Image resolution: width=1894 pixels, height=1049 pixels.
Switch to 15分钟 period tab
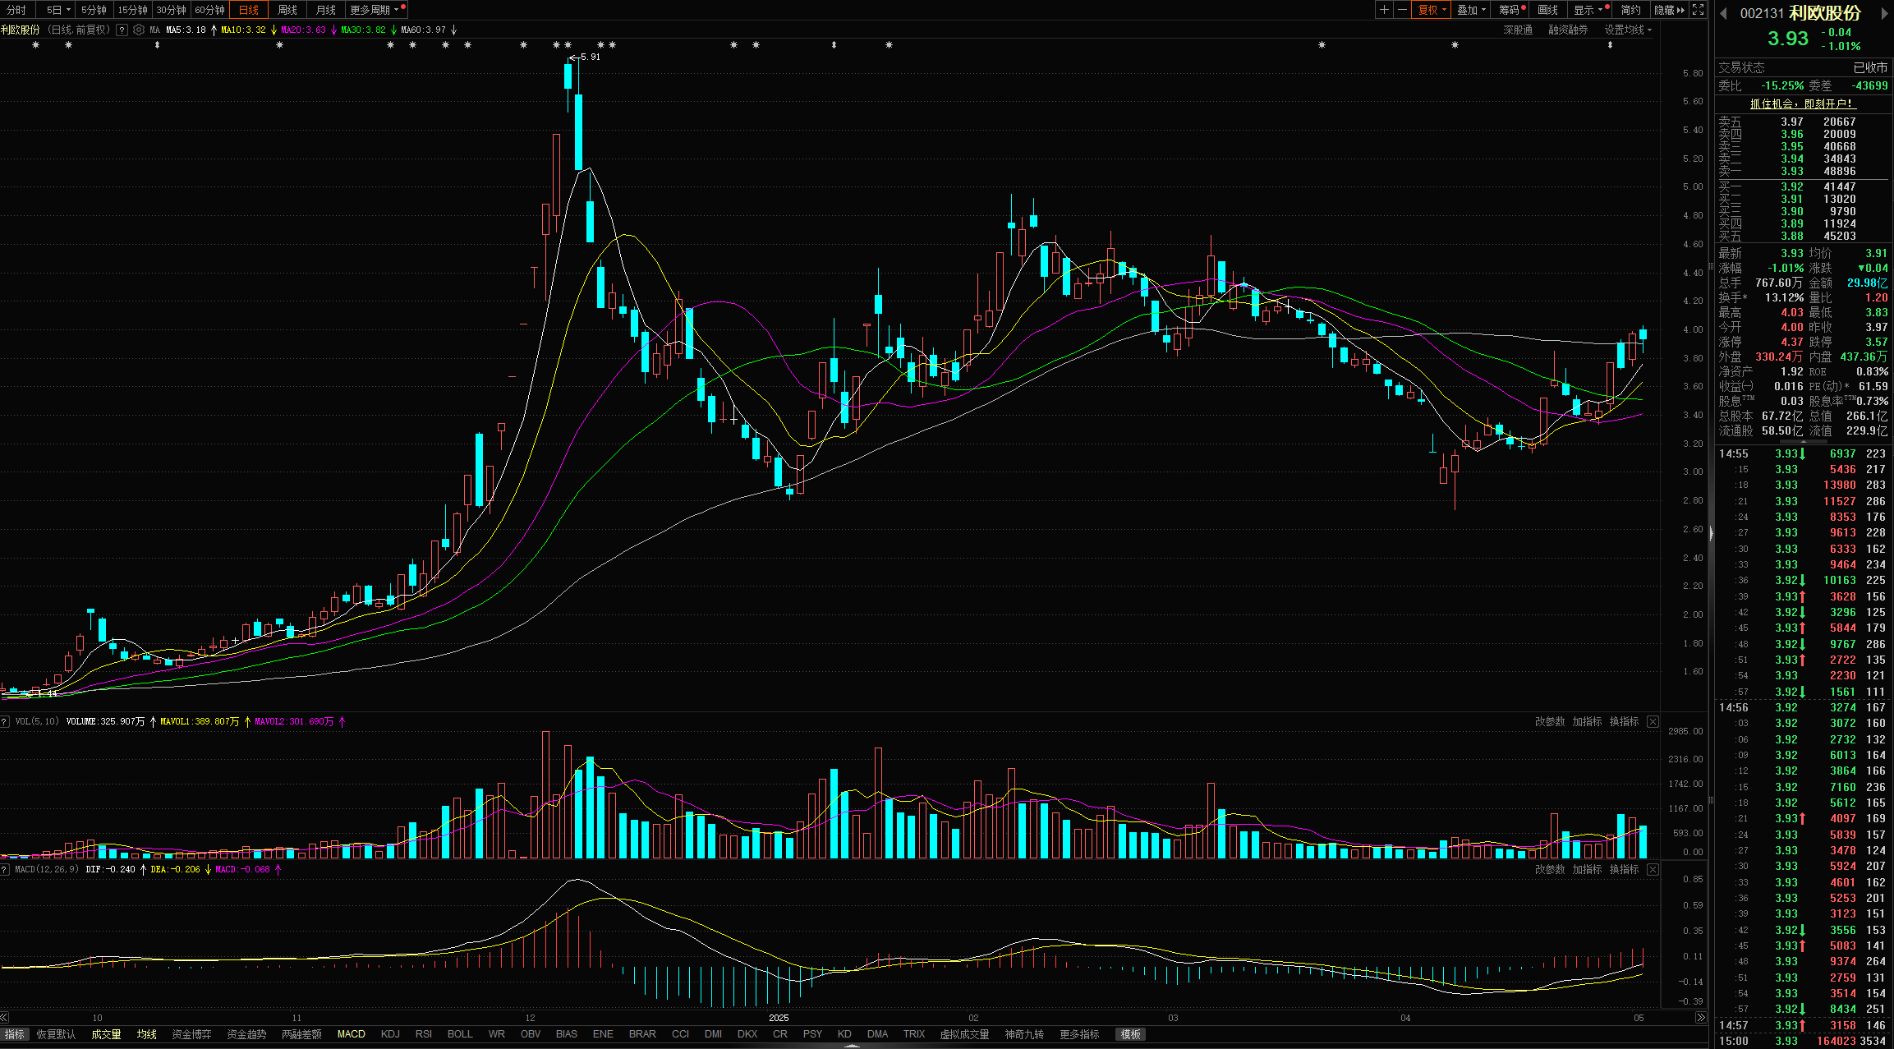pyautogui.click(x=132, y=10)
